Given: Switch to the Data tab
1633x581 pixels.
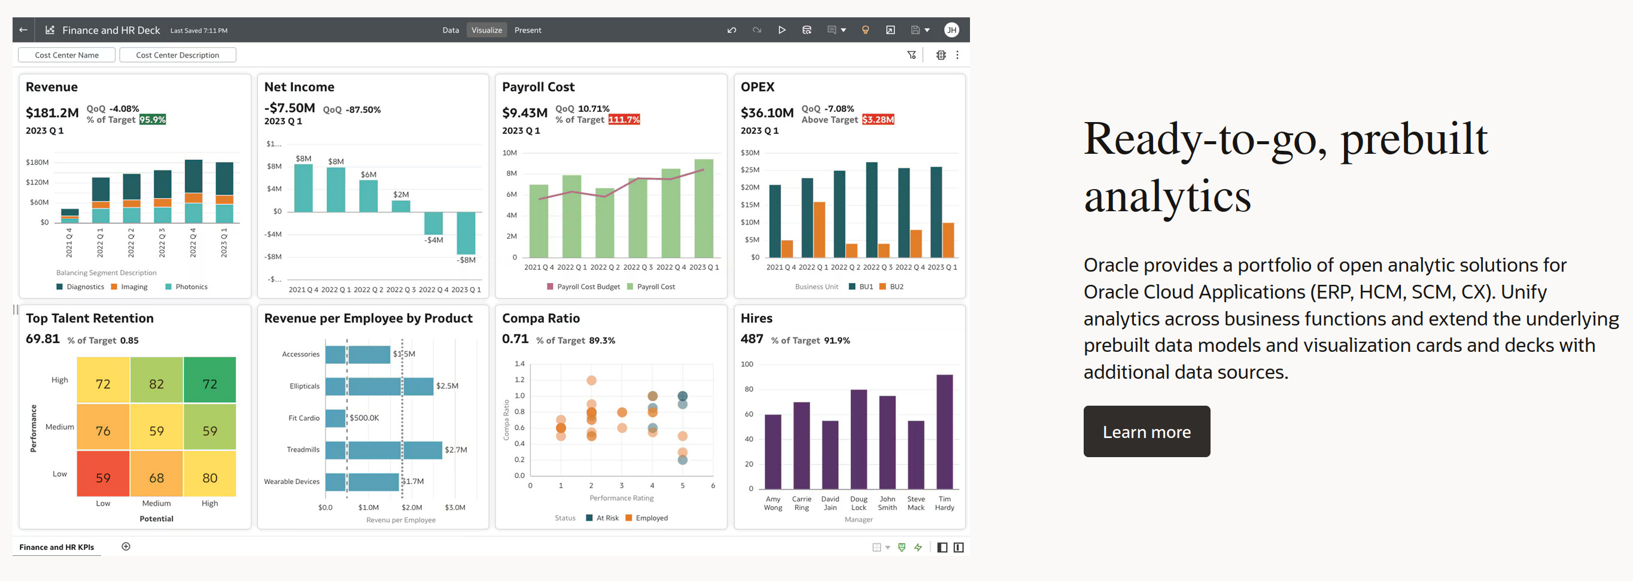Looking at the screenshot, I should (x=451, y=30).
